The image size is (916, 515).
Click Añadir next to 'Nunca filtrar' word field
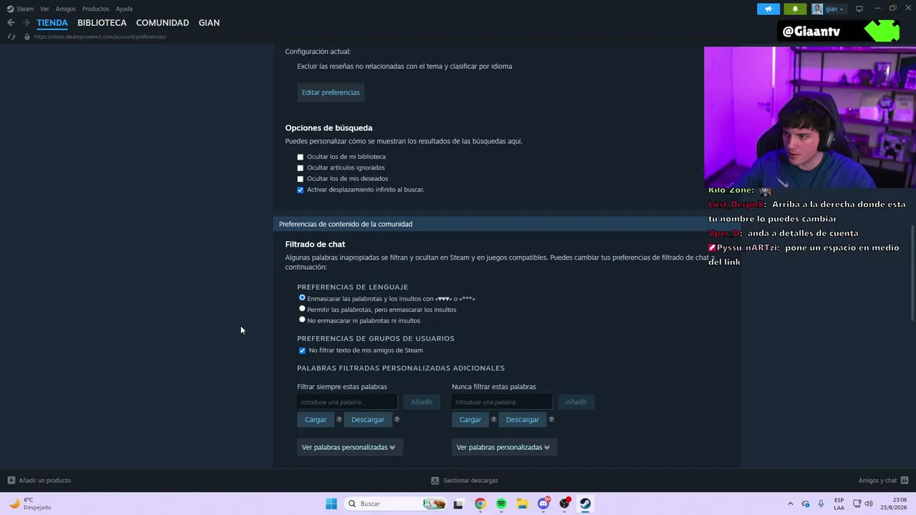click(576, 402)
